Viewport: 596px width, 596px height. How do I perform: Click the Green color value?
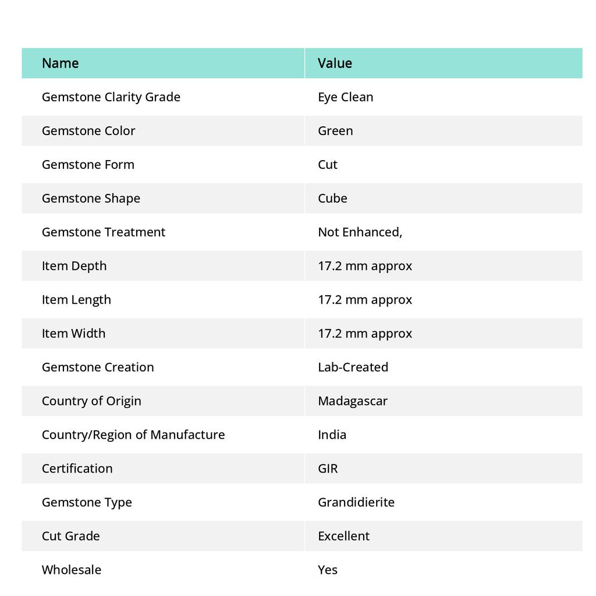(x=335, y=131)
